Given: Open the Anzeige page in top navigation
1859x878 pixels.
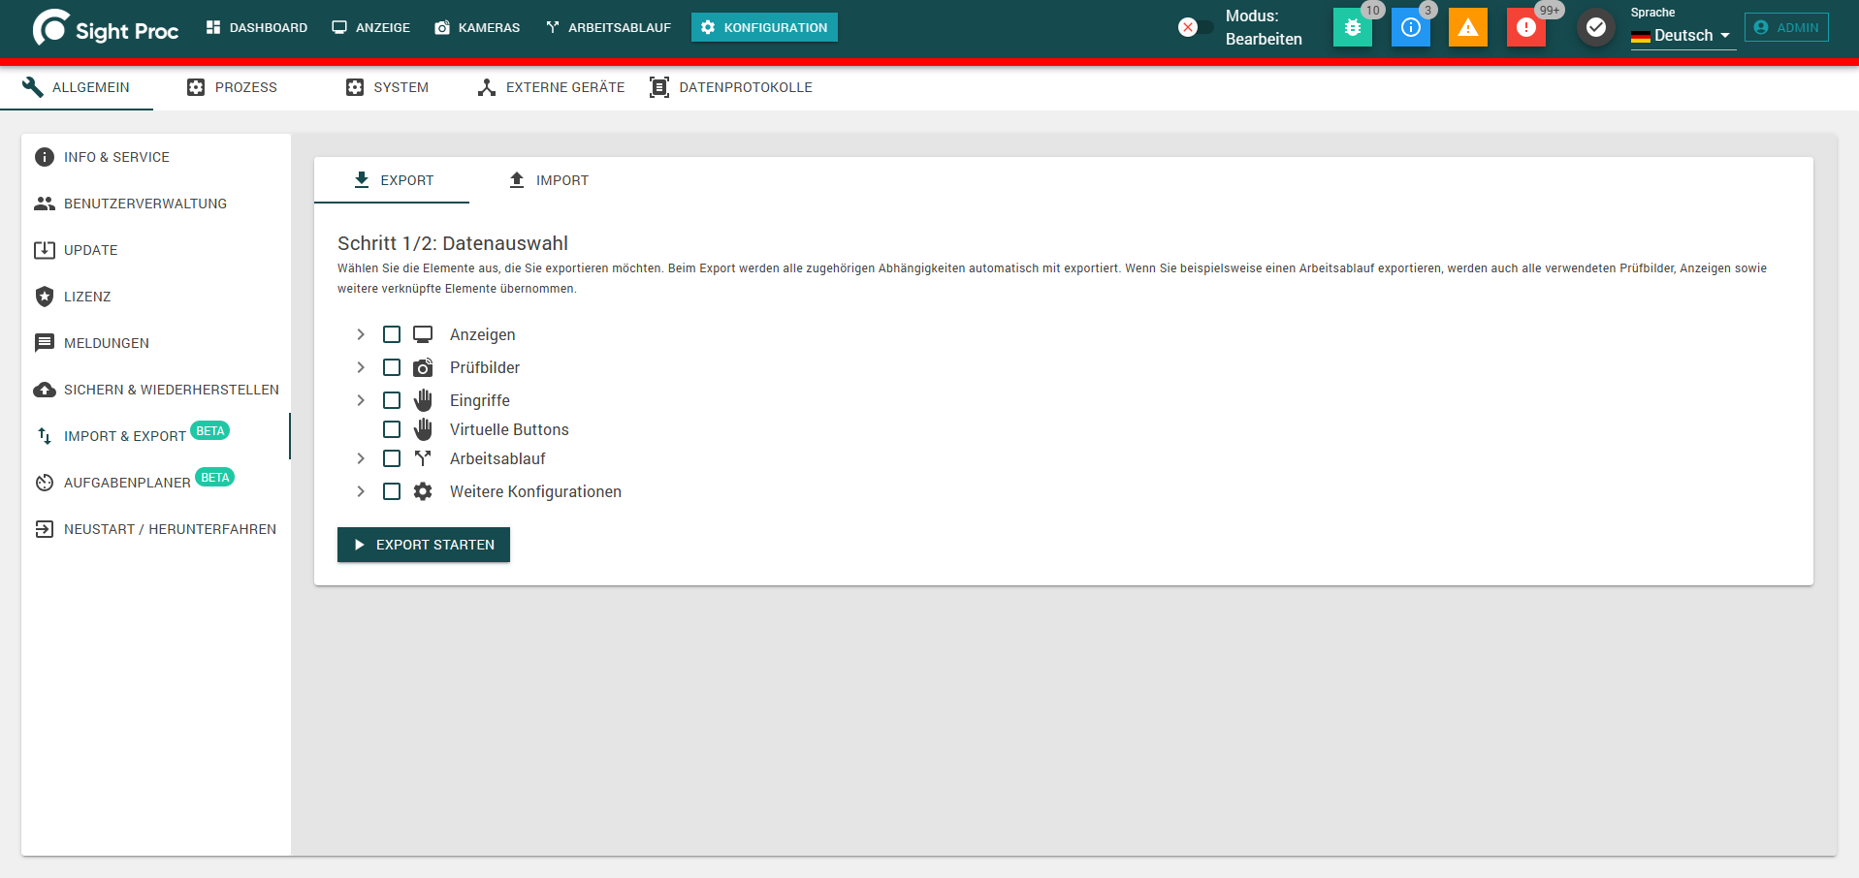Looking at the screenshot, I should (x=371, y=27).
